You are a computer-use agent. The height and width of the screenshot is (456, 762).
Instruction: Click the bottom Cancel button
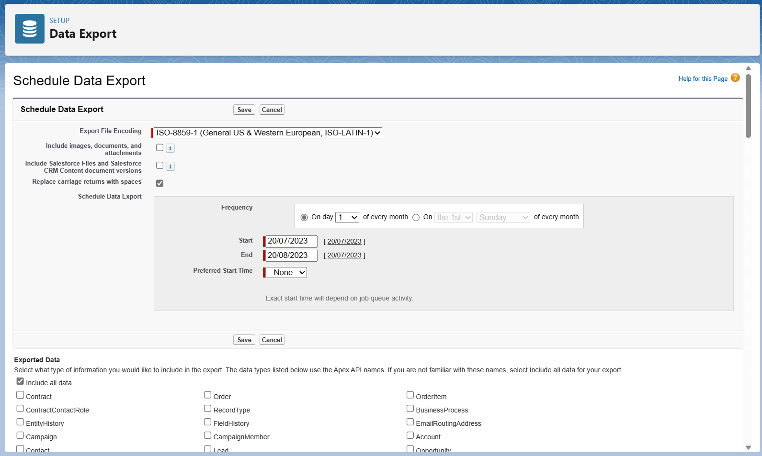pyautogui.click(x=272, y=340)
